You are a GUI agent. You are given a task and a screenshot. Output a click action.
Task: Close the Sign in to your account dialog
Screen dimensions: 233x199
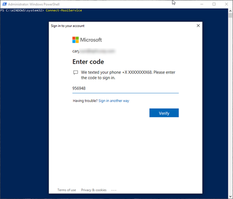198,26
